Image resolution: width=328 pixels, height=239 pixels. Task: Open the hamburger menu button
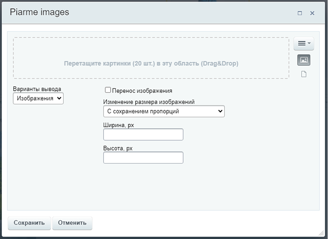pos(302,43)
